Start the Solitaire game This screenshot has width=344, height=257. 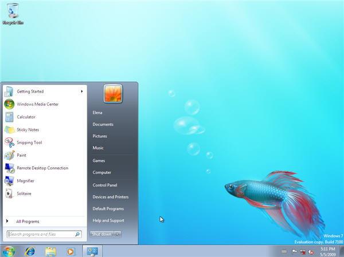(24, 193)
